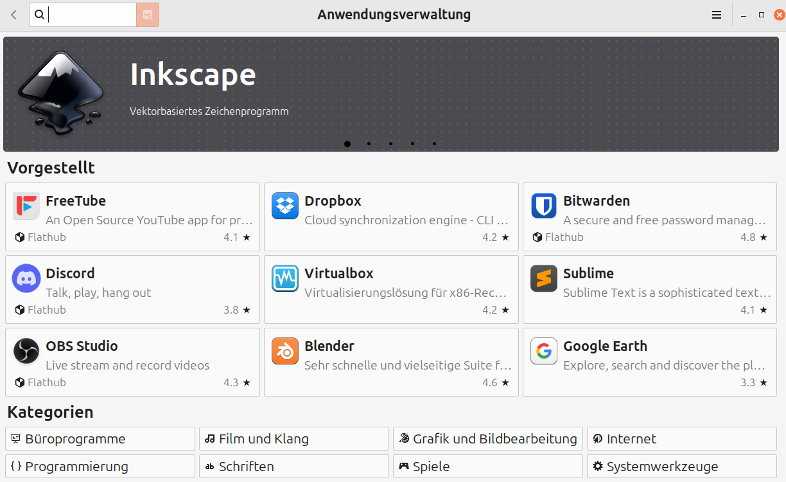Click the Dropbox app icon
Image resolution: width=786 pixels, height=482 pixels.
tap(285, 206)
